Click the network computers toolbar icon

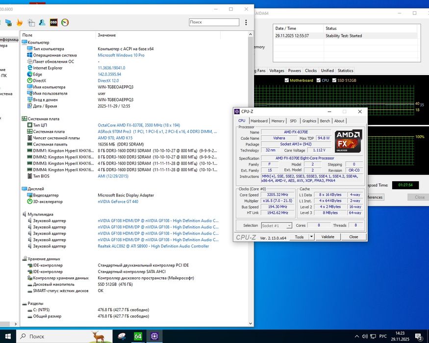click(x=8, y=23)
